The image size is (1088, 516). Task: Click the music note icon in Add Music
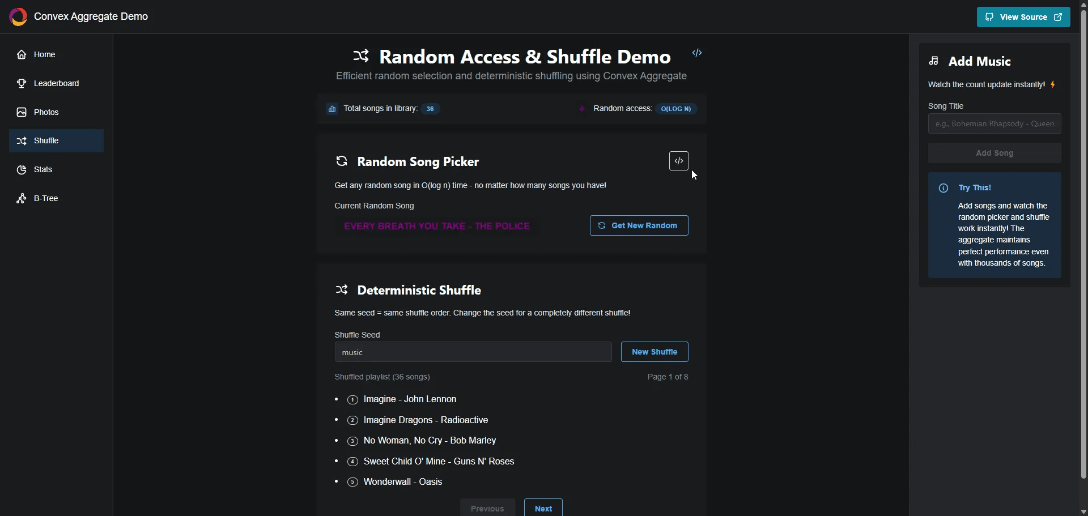934,61
